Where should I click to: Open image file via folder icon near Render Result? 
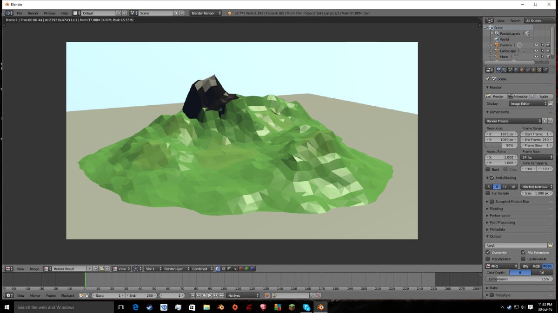coord(101,268)
